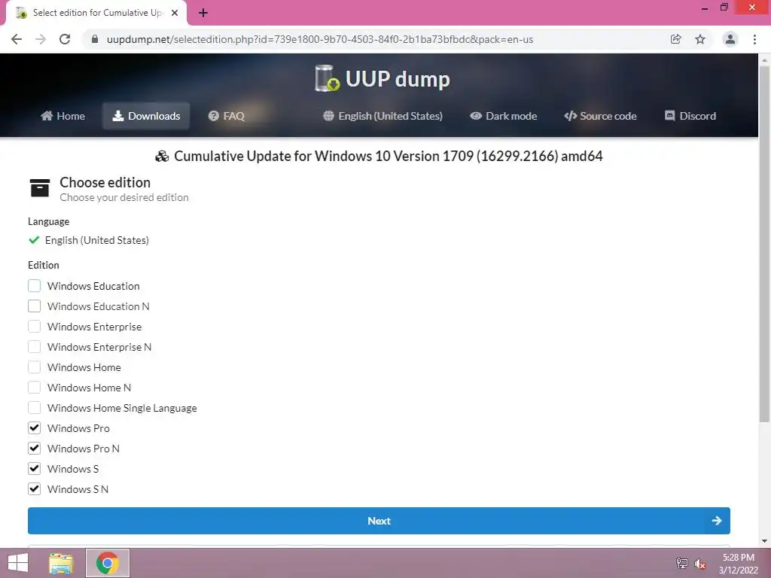Click the blue Next button
The height and width of the screenshot is (578, 771).
[x=379, y=521]
